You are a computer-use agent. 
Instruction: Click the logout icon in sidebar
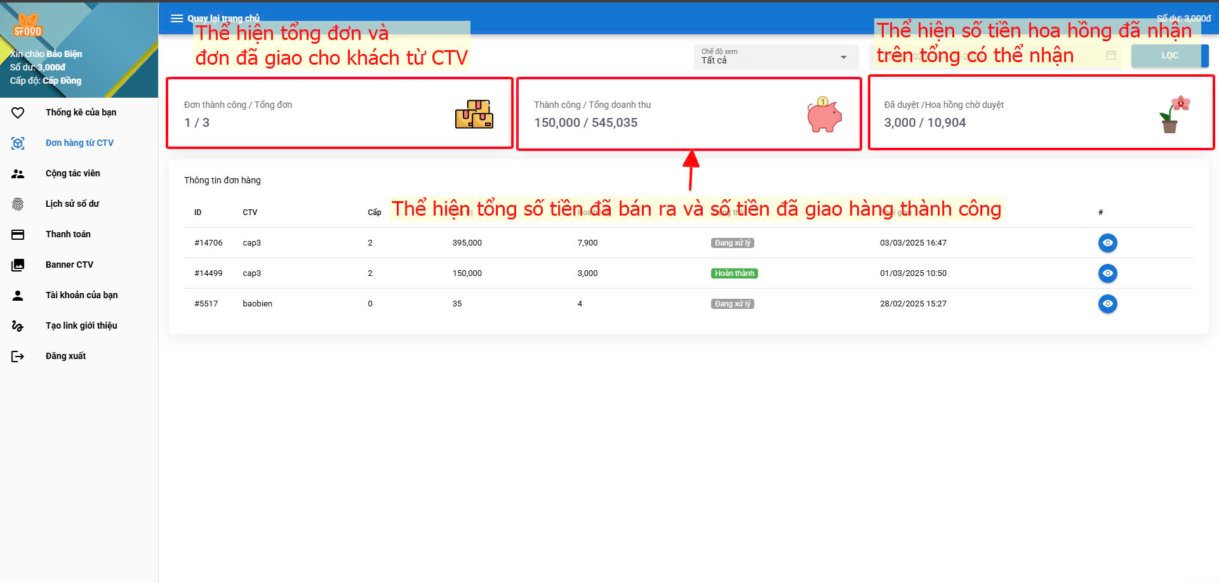(x=18, y=357)
